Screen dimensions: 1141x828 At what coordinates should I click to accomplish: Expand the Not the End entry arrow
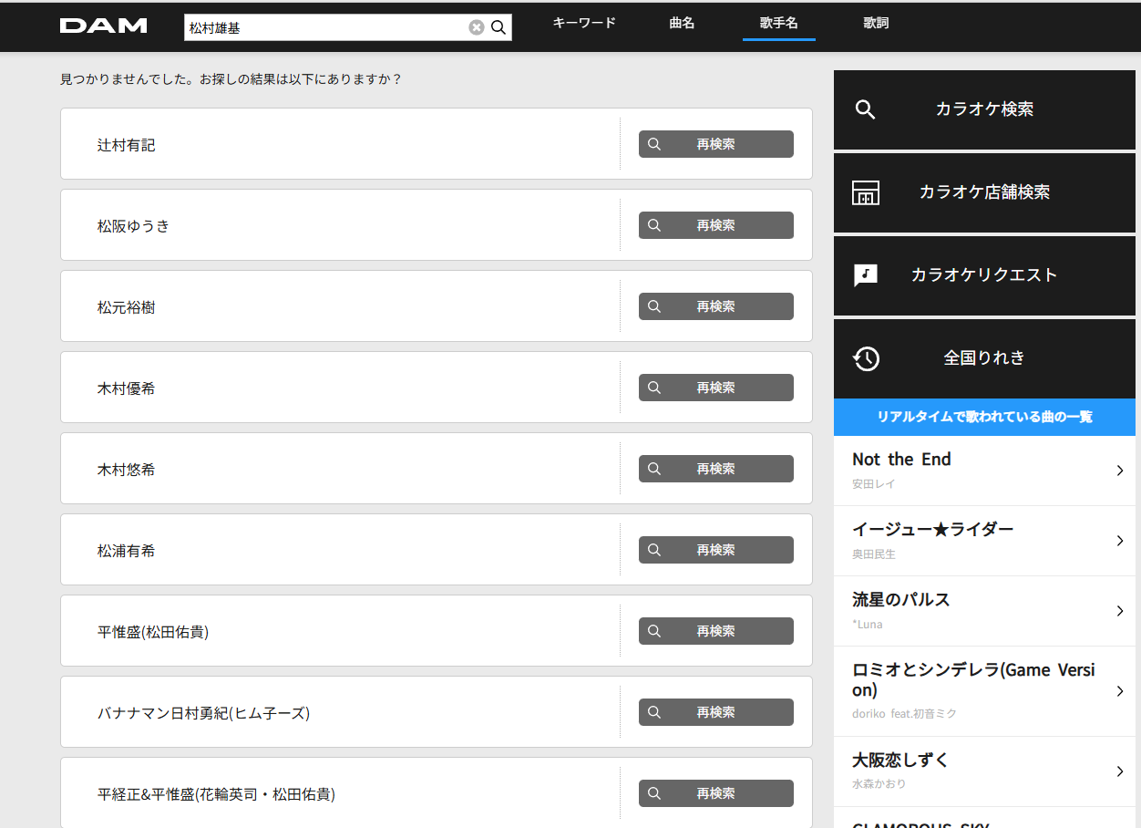coord(1120,471)
